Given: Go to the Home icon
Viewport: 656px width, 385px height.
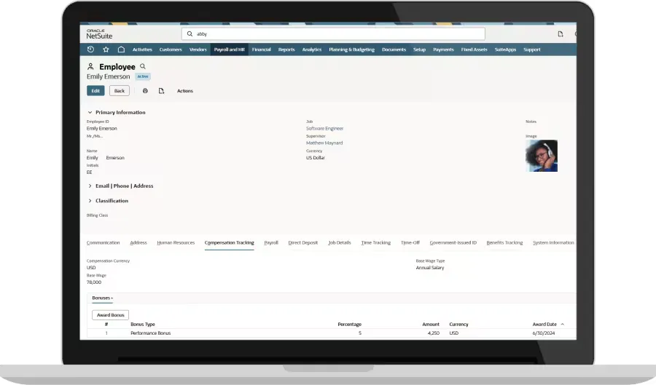Looking at the screenshot, I should pos(121,49).
